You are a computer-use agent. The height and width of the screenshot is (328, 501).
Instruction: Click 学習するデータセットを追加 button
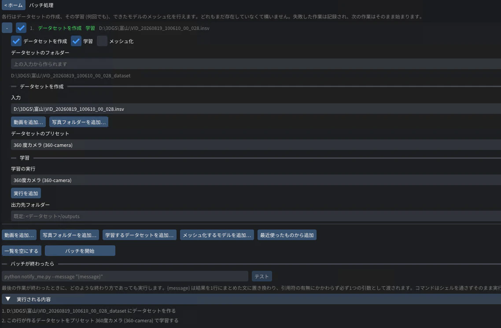coord(139,235)
